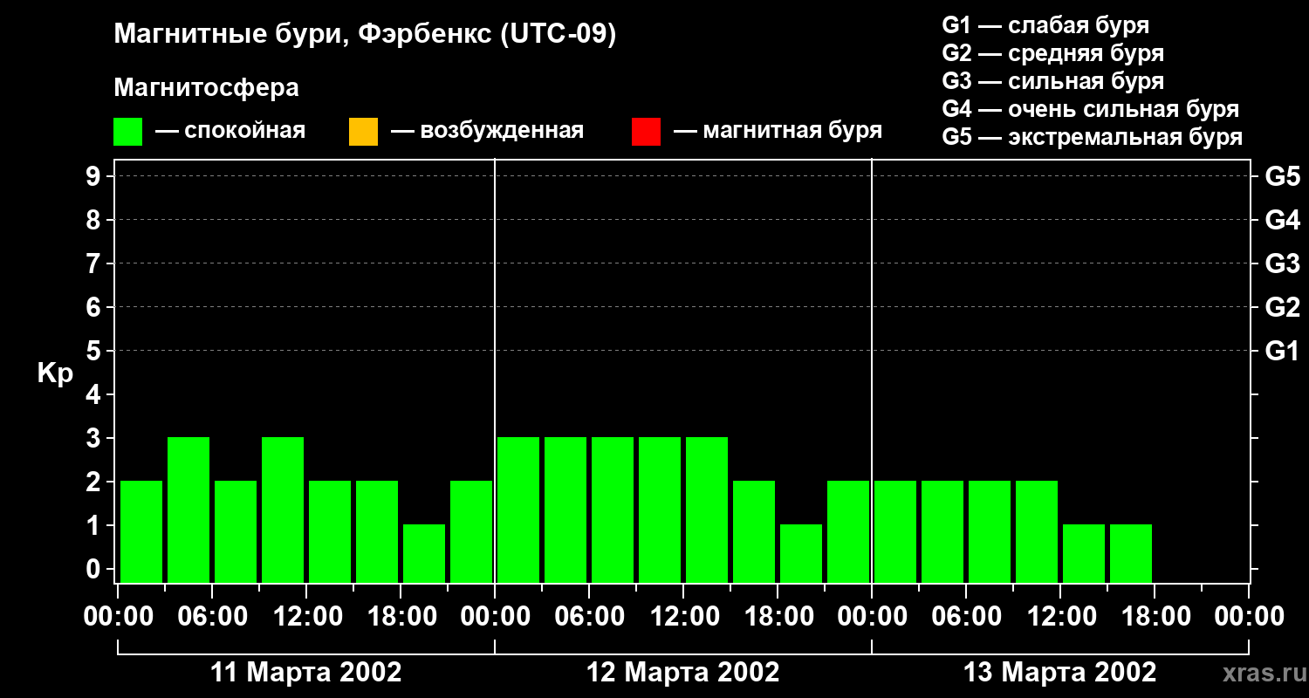Click the '12:00' time label of 13 Марта
This screenshot has height=698, width=1309.
coord(1060,617)
